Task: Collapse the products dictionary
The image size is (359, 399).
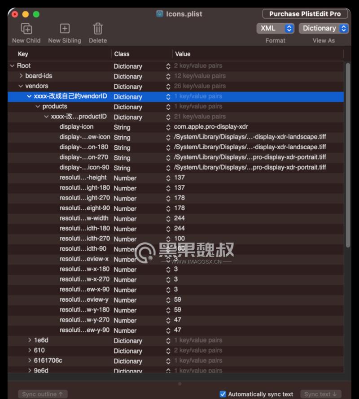Action: click(x=38, y=107)
